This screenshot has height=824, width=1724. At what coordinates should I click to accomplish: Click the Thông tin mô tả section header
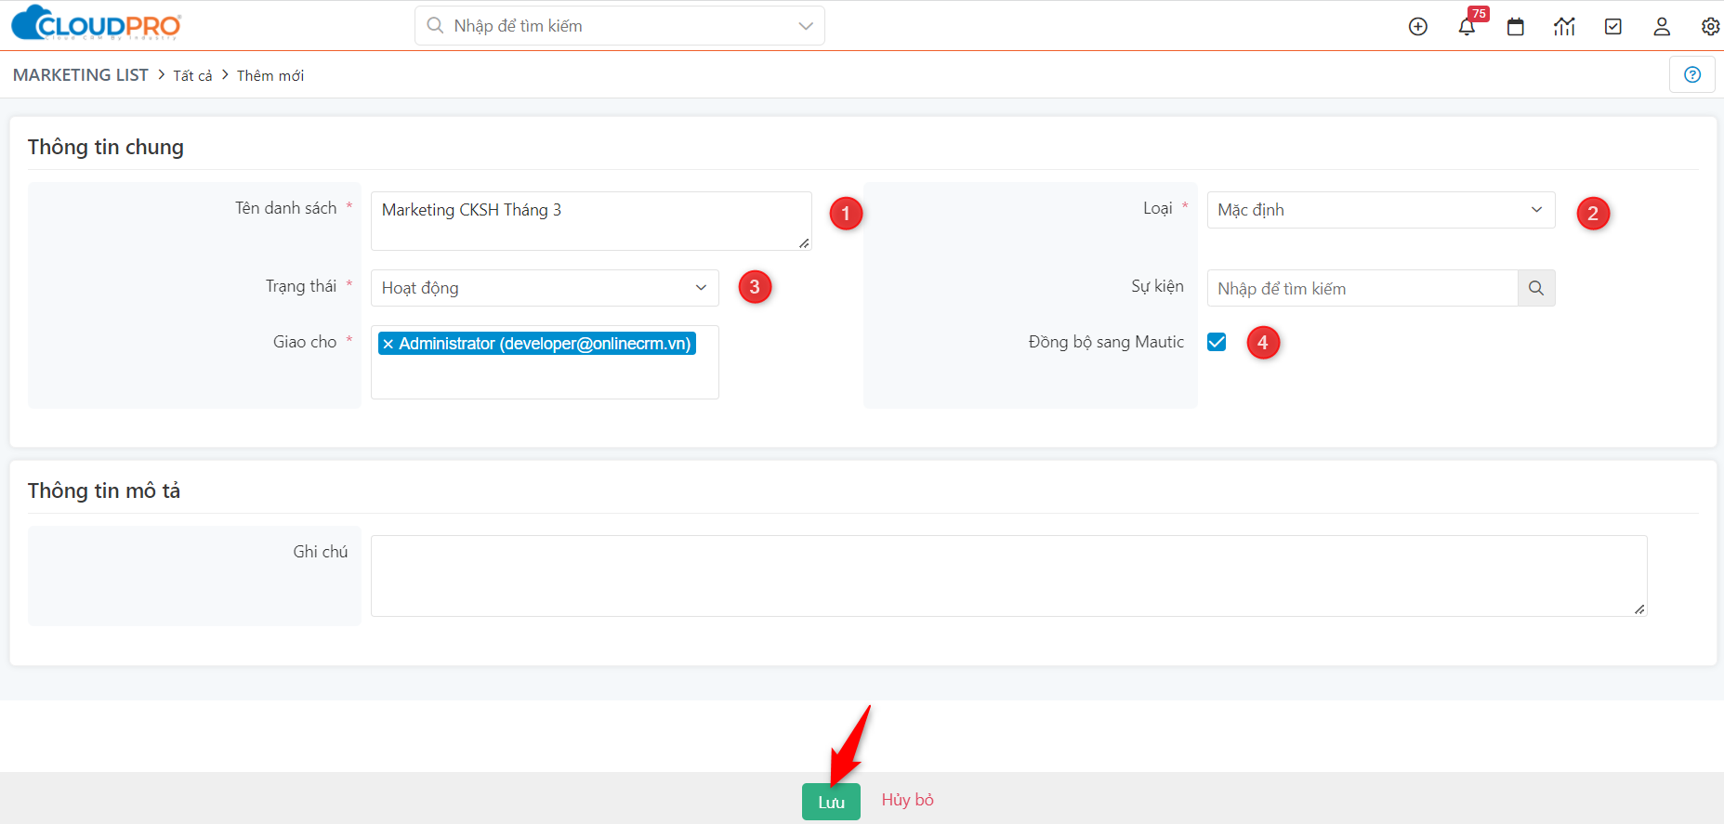(x=104, y=490)
